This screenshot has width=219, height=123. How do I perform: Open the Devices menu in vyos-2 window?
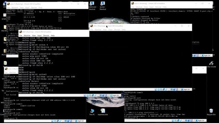158,7
